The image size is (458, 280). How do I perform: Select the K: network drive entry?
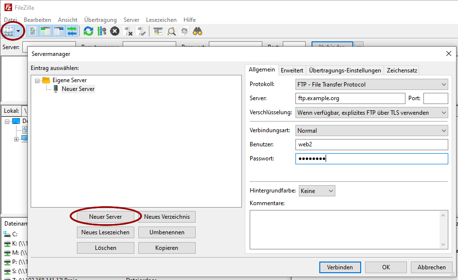[15, 244]
